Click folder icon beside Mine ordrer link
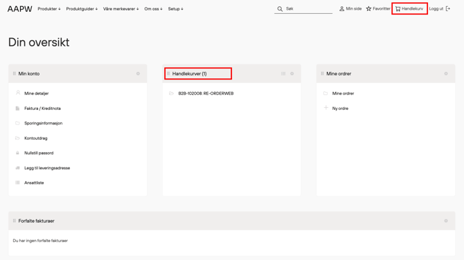 325,93
